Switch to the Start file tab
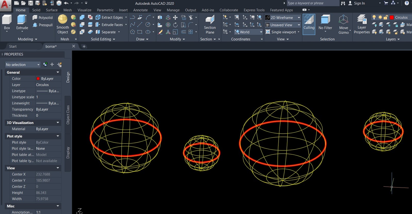The height and width of the screenshot is (214, 412). 13,46
